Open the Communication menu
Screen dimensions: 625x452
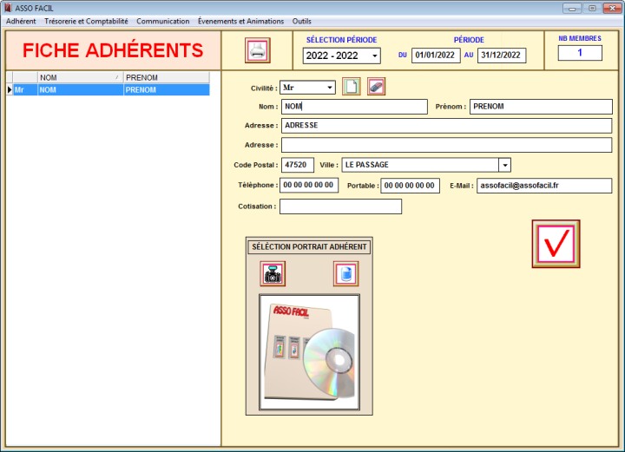(162, 21)
